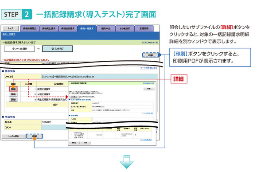This screenshot has width=257, height=172.
Task: Click the screen ID SCKCMN11192
Action: click(x=150, y=43)
